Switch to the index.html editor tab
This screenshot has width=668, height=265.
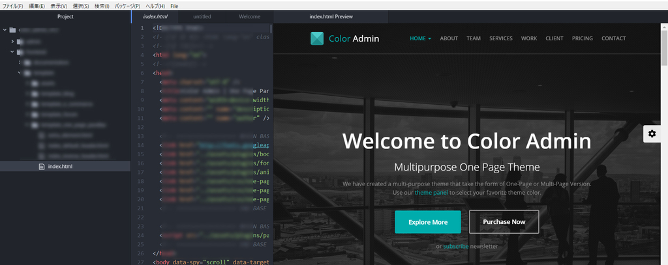tap(155, 16)
